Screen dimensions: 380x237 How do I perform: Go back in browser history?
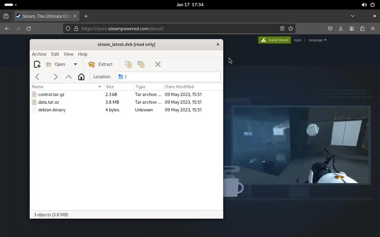pyautogui.click(x=7, y=29)
